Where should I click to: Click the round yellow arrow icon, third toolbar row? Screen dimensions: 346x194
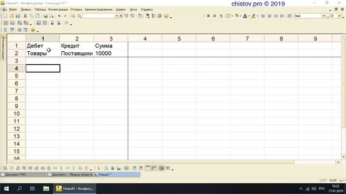pyautogui.click(x=33, y=30)
